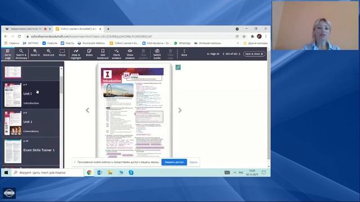The width and height of the screenshot is (360, 202).
Task: Click the Windows taskbar search box
Action: (x=47, y=172)
